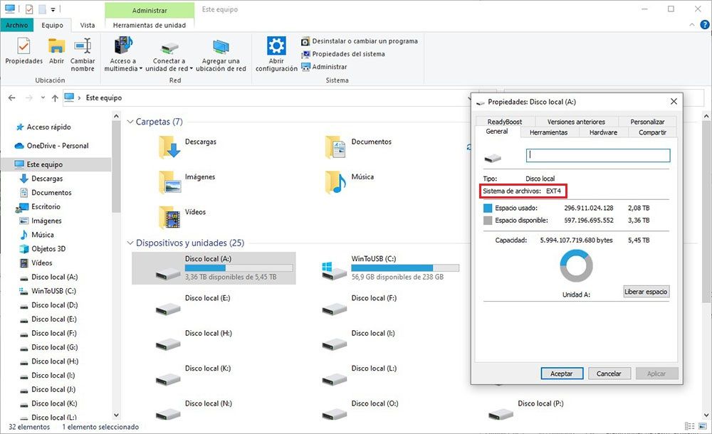Collapse the Carpetas (7) section

130,122
